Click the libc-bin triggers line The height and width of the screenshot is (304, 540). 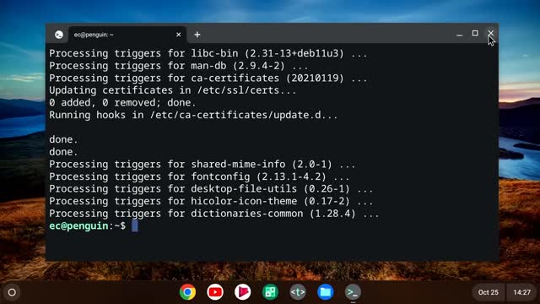tap(208, 53)
